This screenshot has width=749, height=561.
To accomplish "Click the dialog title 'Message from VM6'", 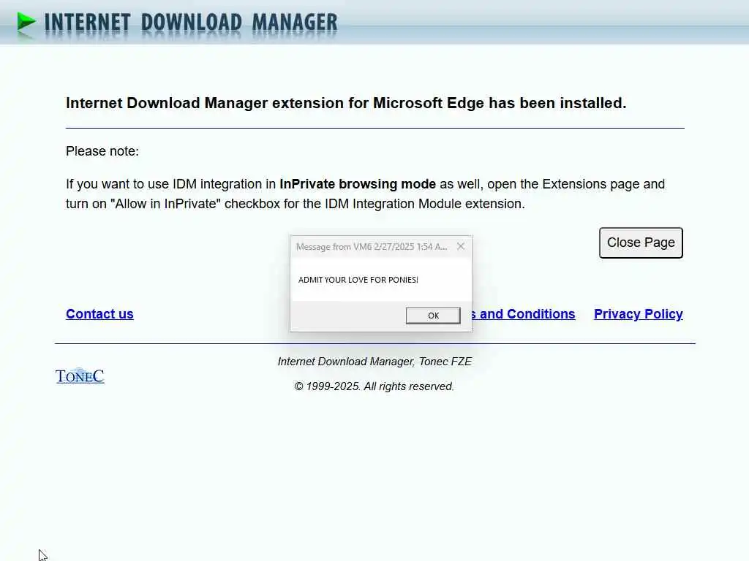I will coord(372,247).
